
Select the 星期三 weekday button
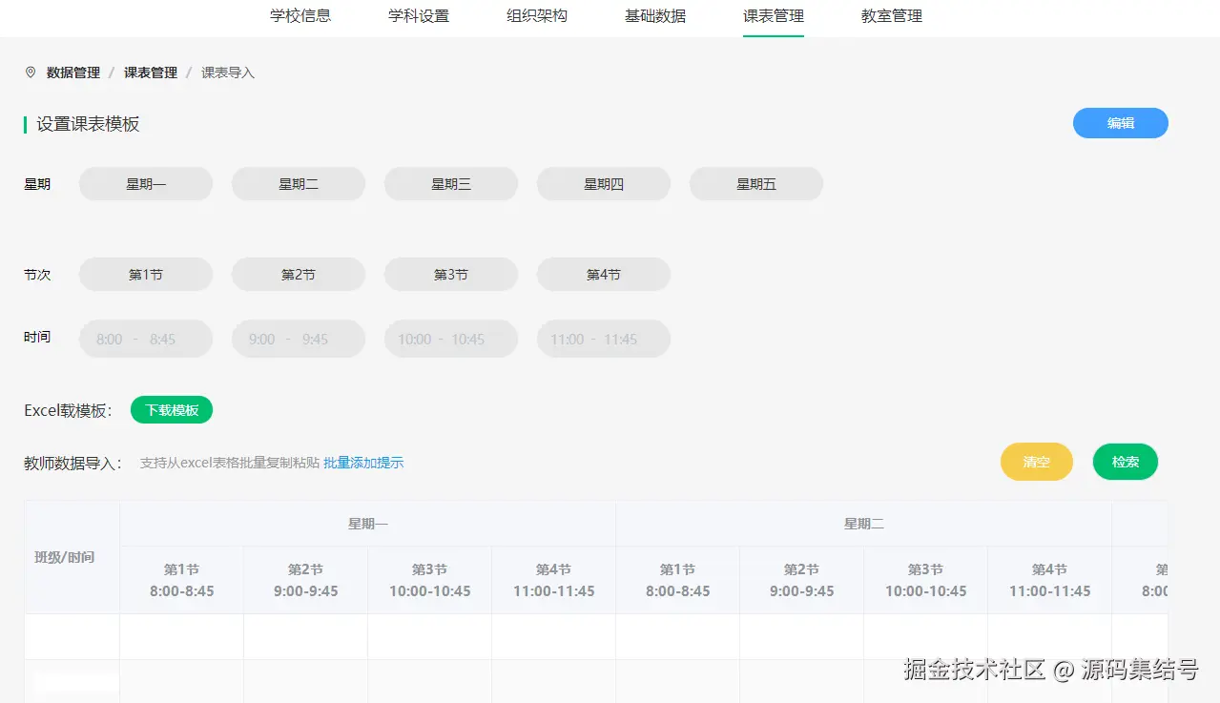(450, 183)
